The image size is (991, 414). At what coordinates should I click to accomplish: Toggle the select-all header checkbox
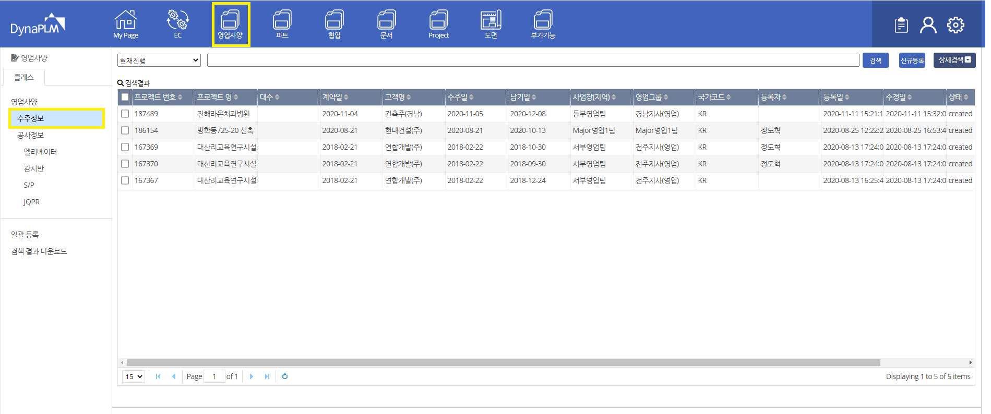tap(125, 97)
